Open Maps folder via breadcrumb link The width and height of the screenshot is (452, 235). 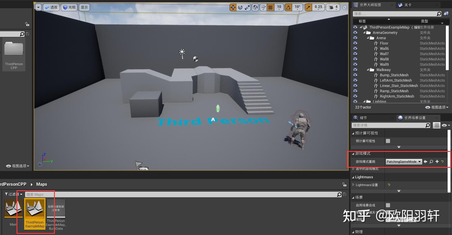click(x=42, y=184)
